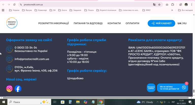Call 0 (800) 33-34-34 link
Image resolution: width=195 pixels, height=105 pixels.
(26, 48)
